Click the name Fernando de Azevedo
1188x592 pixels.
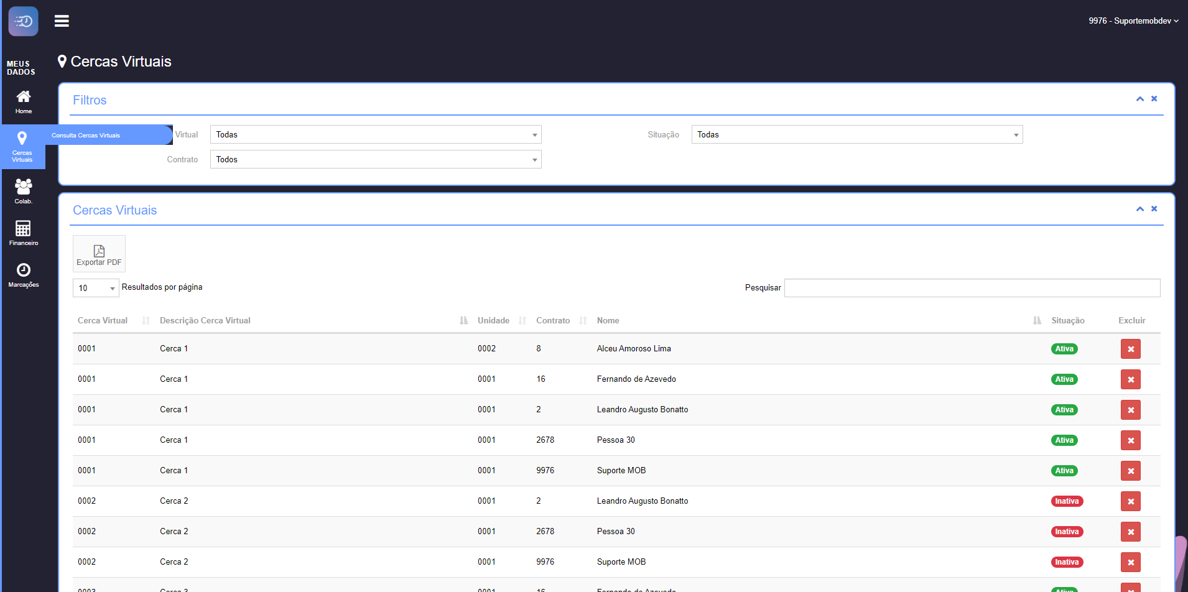(636, 379)
